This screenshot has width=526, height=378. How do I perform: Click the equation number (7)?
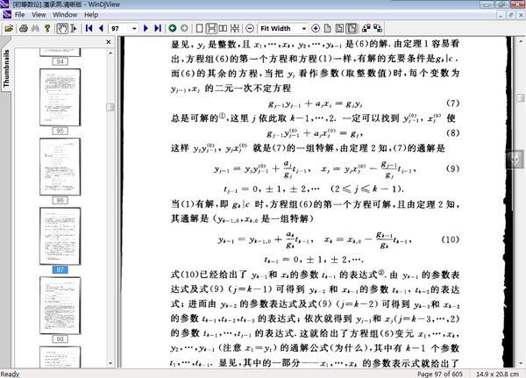pos(452,103)
